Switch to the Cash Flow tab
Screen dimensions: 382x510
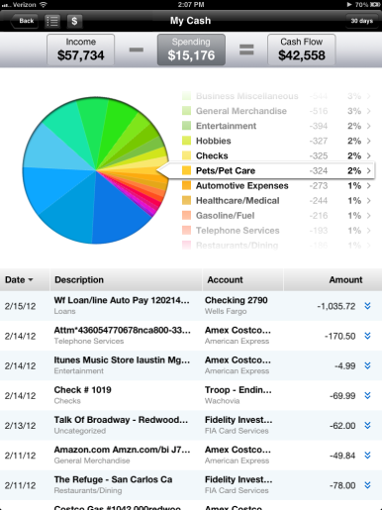[302, 50]
